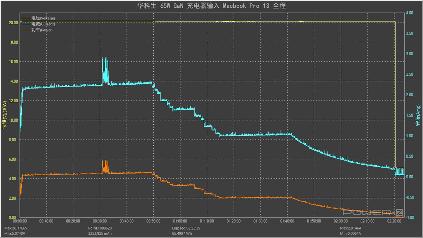
Task: Click the 02:20:00 time axis tick
Action: [394, 221]
